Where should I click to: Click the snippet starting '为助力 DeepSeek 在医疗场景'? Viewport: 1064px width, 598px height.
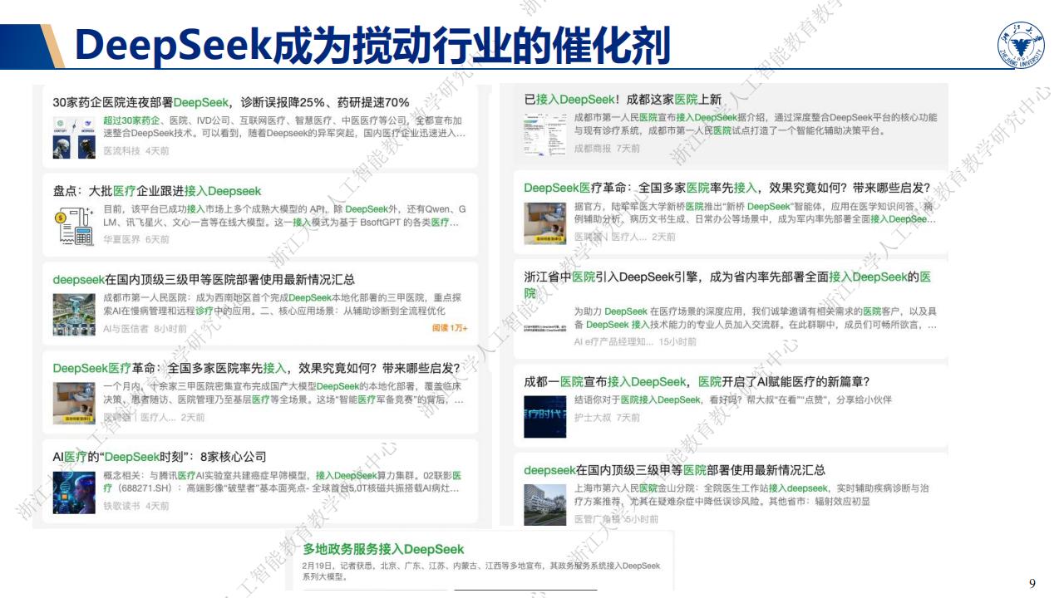coord(756,318)
